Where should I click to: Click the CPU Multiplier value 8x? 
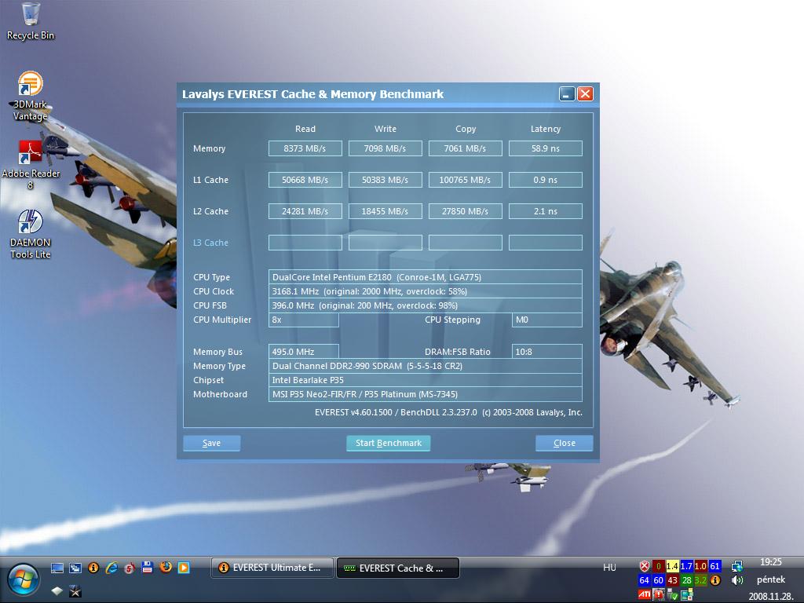point(304,320)
